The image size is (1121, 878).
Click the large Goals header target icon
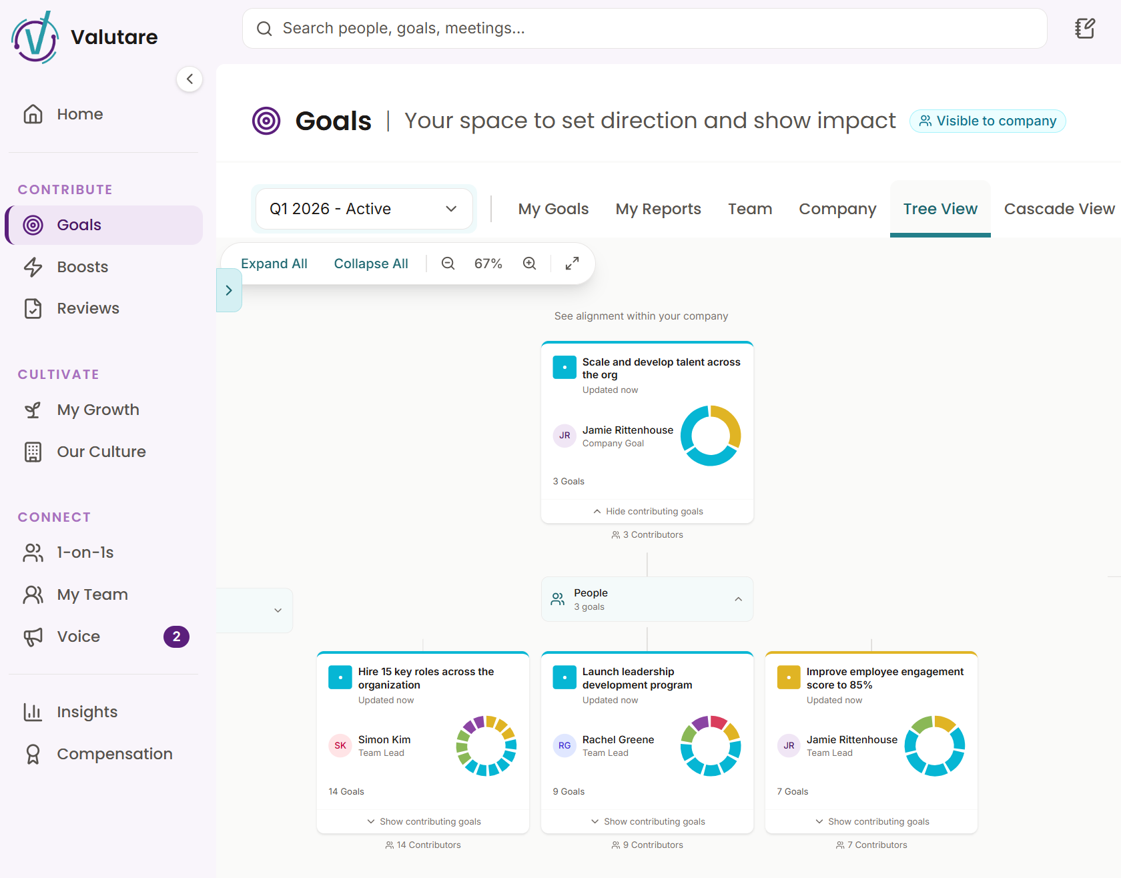266,121
